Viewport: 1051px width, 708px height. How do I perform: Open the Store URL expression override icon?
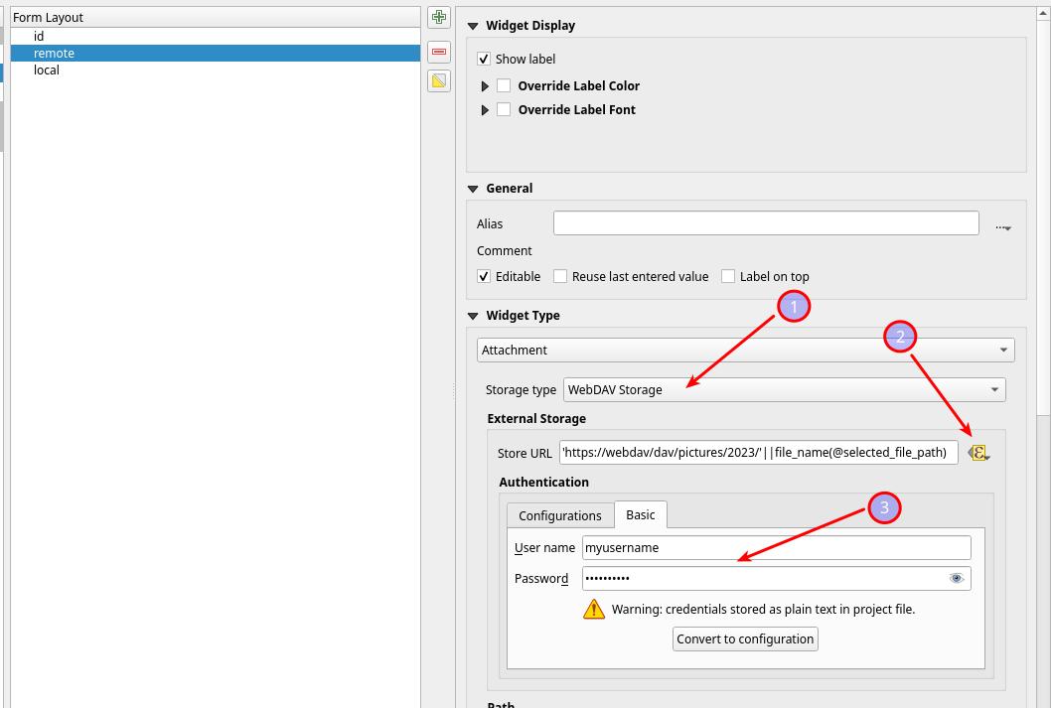click(978, 454)
